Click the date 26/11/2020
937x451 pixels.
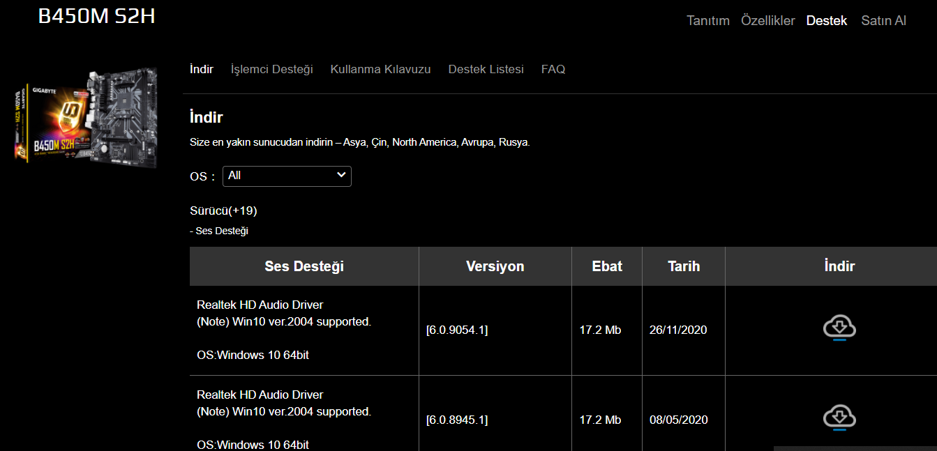point(678,330)
